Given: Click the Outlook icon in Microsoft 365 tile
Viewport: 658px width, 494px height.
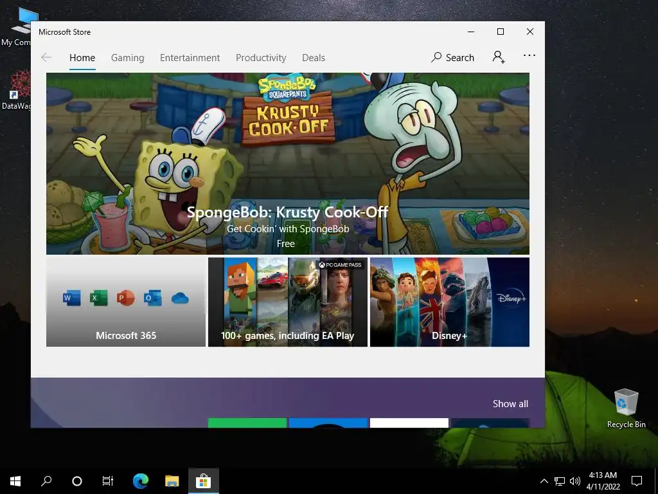Looking at the screenshot, I should 152,298.
